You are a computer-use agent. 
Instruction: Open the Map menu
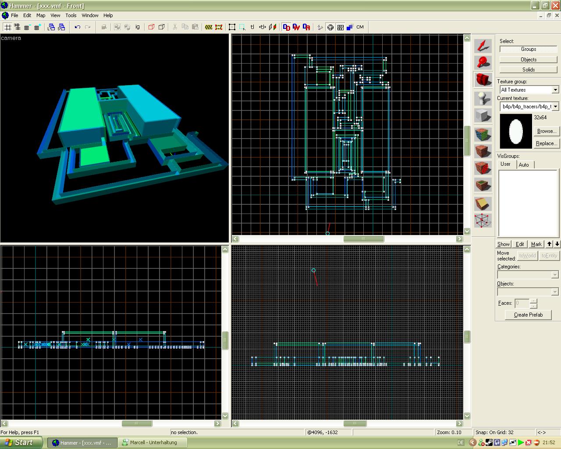[41, 15]
